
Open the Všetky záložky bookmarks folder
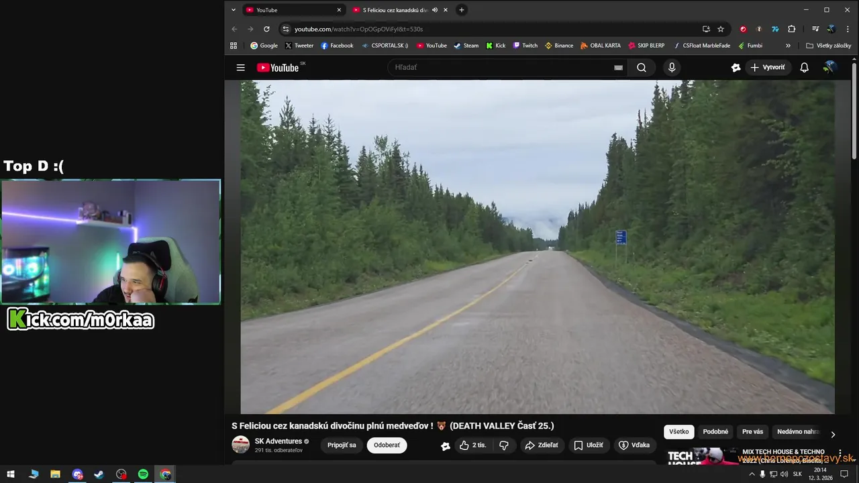[x=829, y=46]
